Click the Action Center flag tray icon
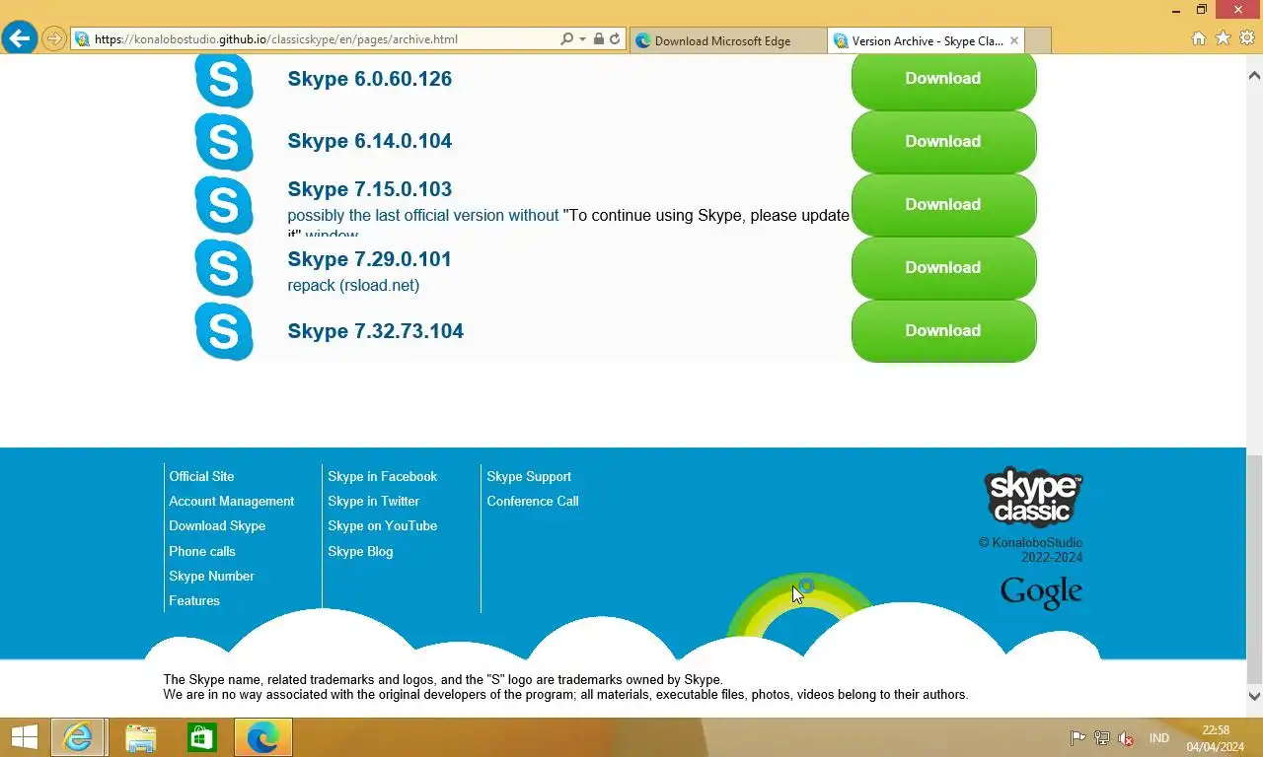 [x=1078, y=738]
